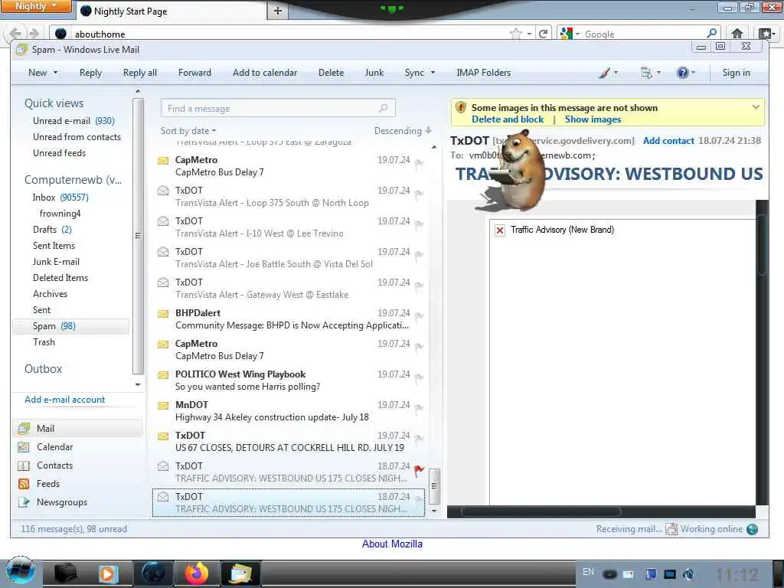Image resolution: width=784 pixels, height=588 pixels.
Task: Click Reply in the toolbar
Action: (90, 73)
